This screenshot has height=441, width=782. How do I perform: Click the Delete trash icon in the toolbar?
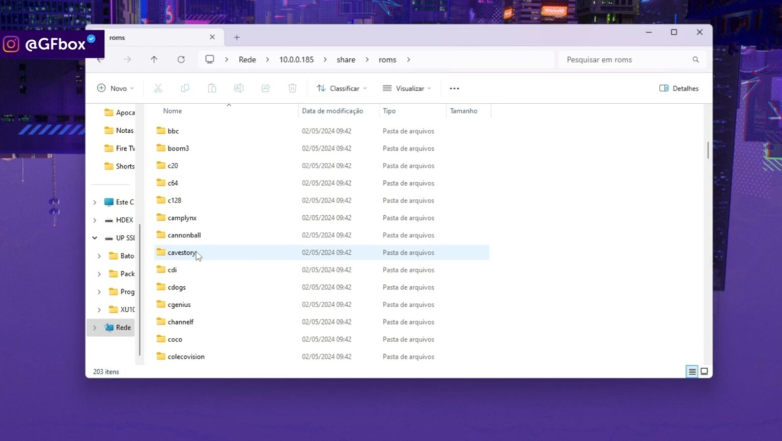(292, 89)
